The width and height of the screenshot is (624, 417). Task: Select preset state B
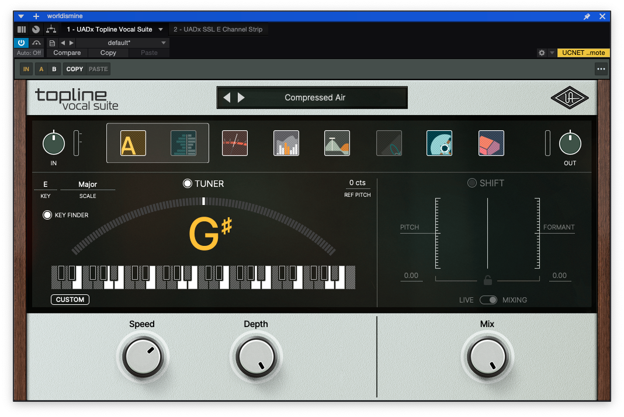point(54,69)
